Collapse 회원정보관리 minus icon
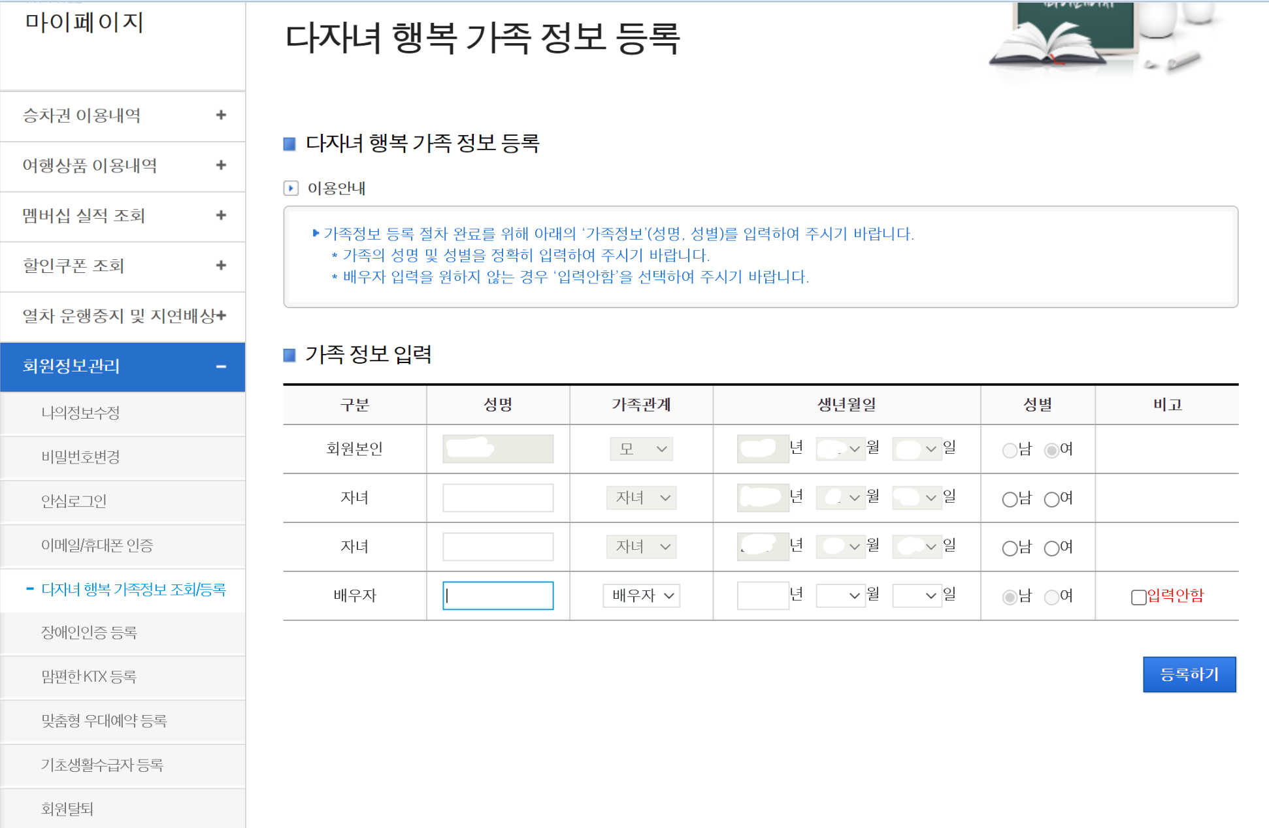Viewport: 1269px width, 828px height. [x=221, y=367]
